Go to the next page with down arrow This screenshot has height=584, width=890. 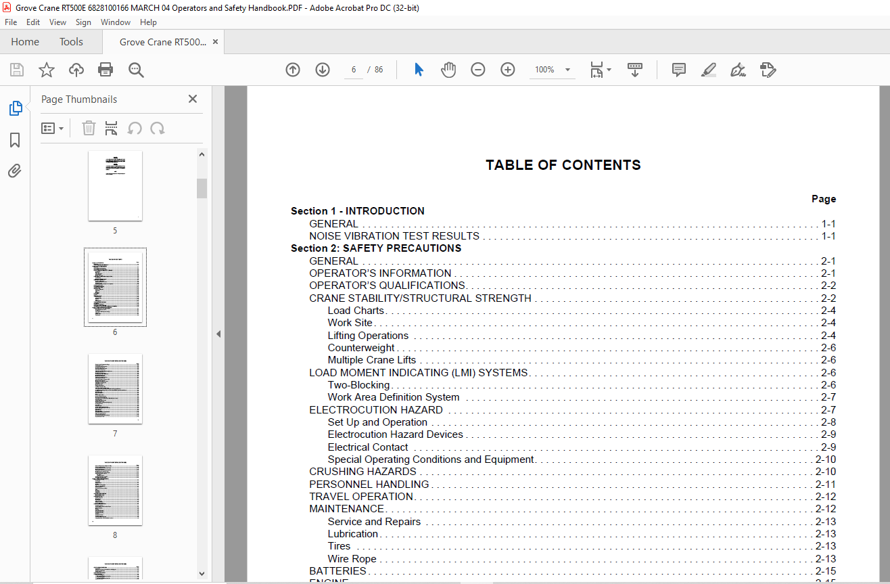click(323, 70)
